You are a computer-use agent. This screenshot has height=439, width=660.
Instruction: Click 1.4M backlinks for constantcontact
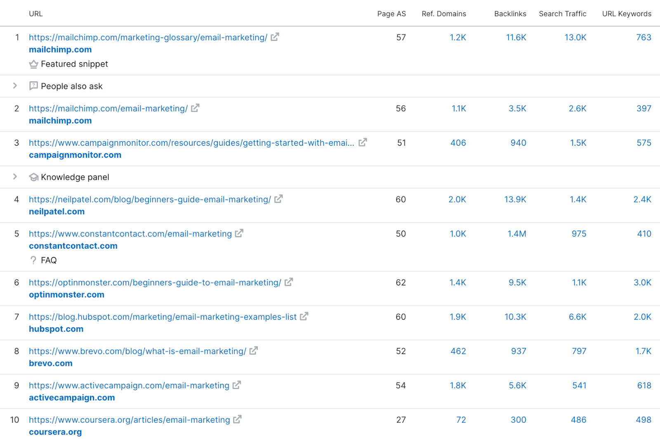pos(517,233)
